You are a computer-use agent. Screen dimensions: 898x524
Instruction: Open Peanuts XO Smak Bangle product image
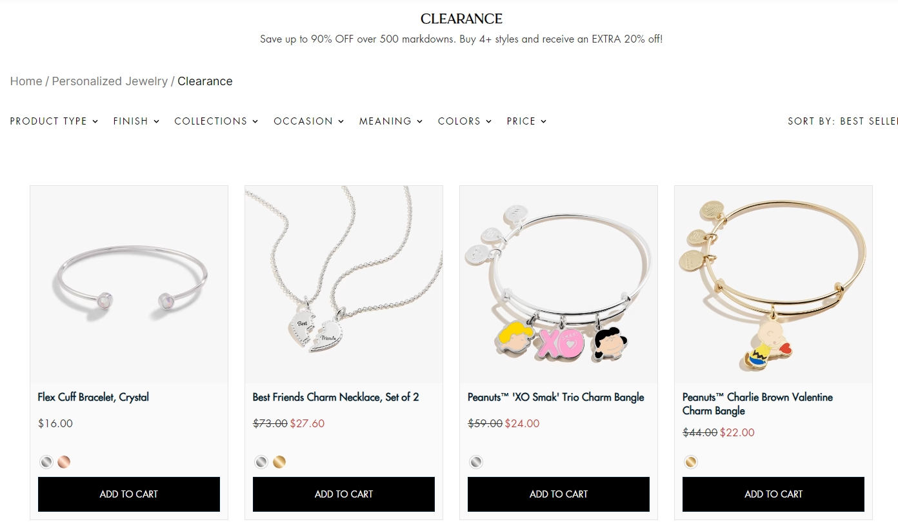[559, 285]
